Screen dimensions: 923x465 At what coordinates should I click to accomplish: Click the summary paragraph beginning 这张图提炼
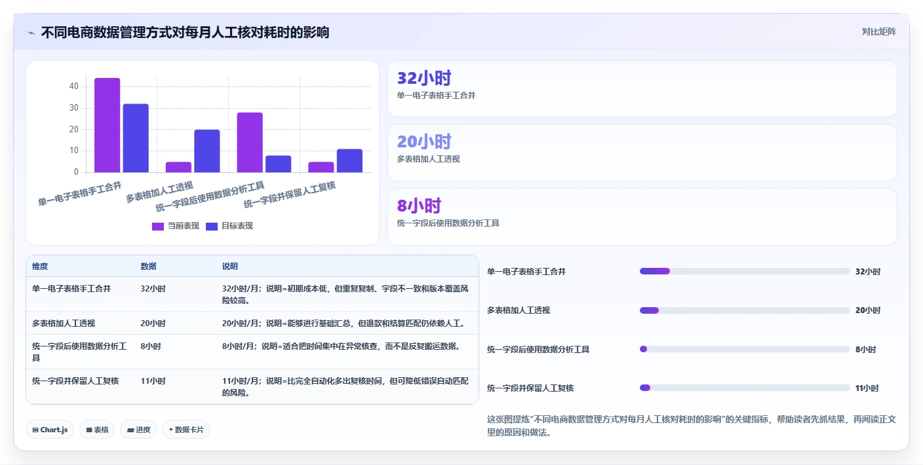(691, 426)
